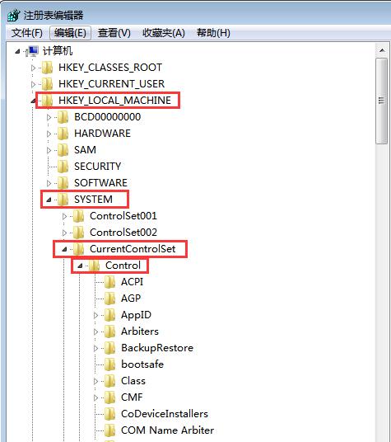Click the scrollbar up arrow
Viewport: 391px width, 442px height.
[x=382, y=51]
